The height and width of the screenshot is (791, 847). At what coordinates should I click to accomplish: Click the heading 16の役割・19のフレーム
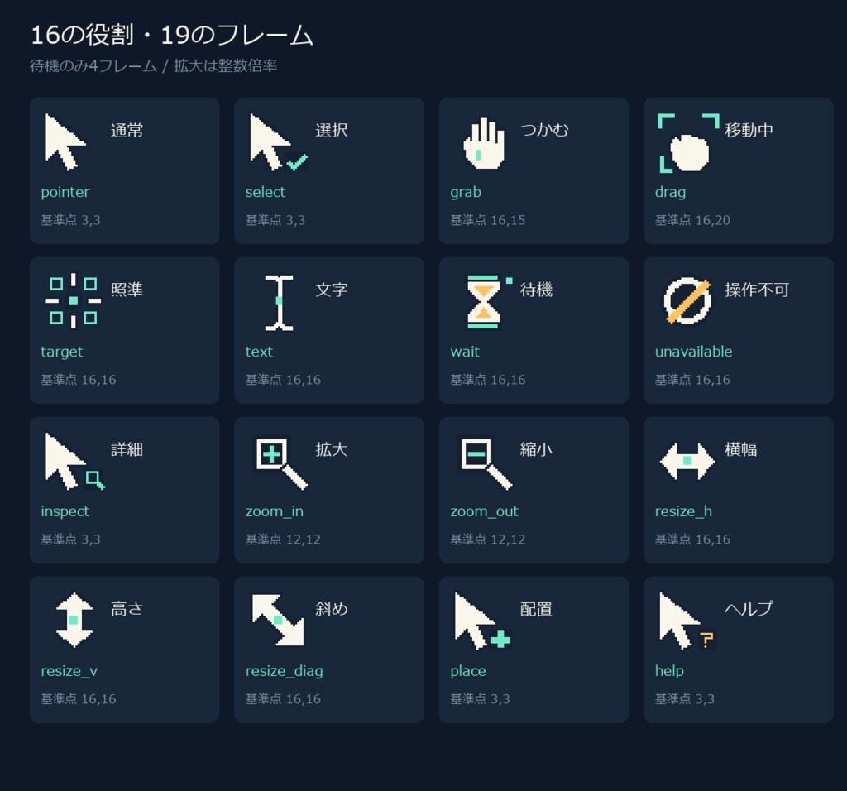(x=172, y=35)
